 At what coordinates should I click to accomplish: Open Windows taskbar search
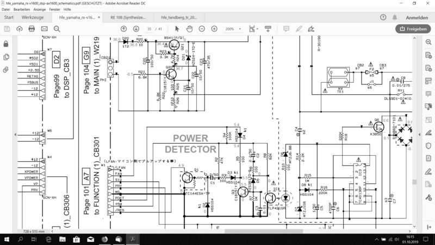pos(20,239)
